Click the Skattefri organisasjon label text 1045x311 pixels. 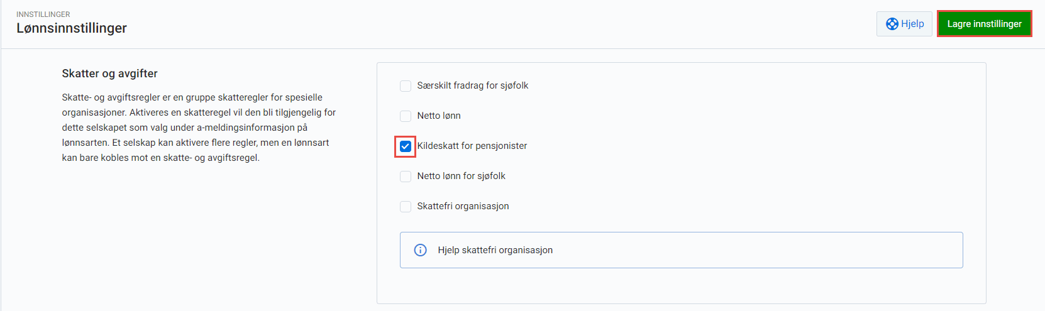[x=463, y=206]
